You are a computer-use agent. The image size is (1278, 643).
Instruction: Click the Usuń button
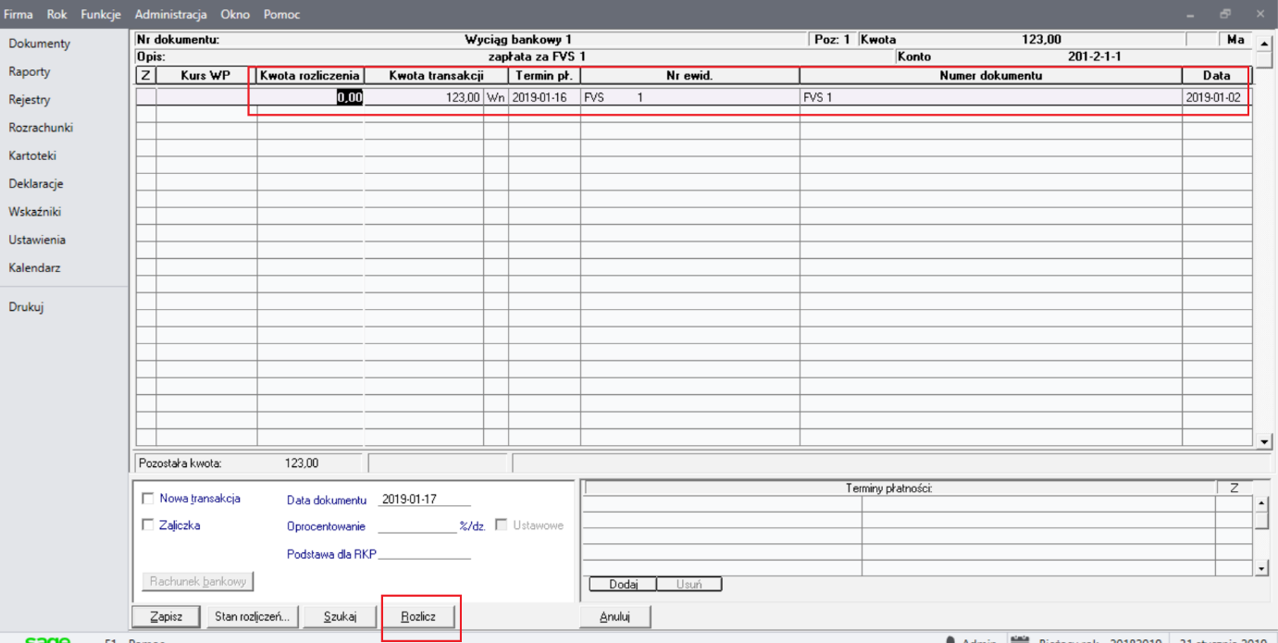689,584
